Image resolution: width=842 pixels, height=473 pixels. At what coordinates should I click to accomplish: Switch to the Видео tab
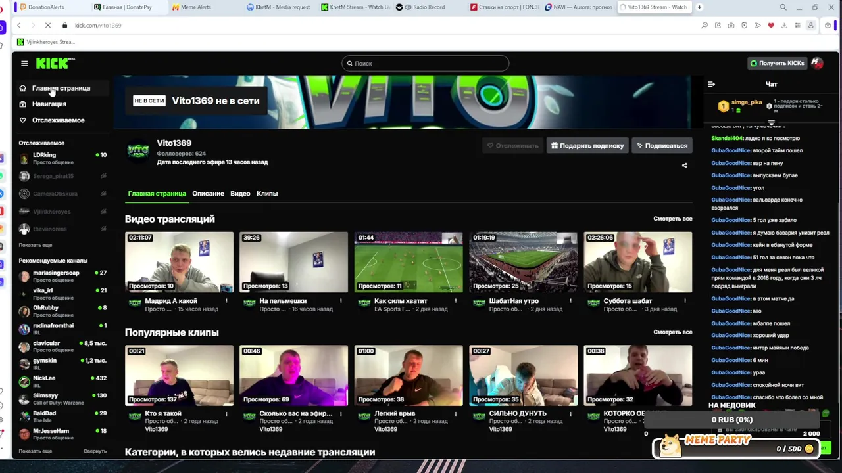coord(240,194)
